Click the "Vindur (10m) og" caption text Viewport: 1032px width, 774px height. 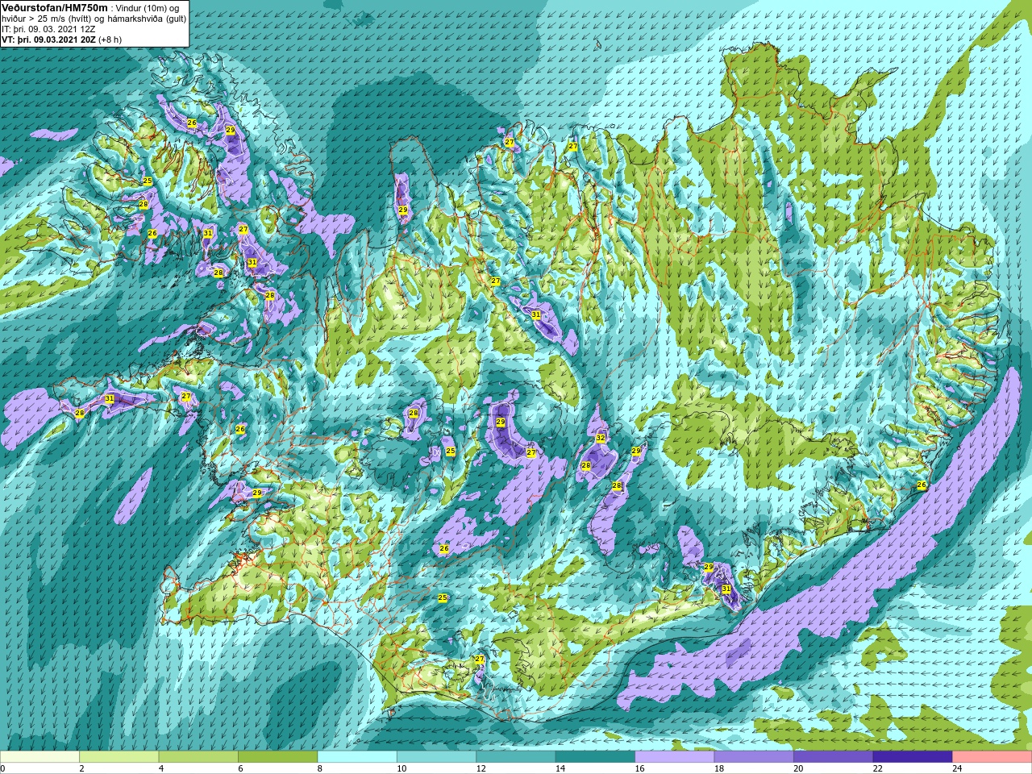tap(148, 8)
